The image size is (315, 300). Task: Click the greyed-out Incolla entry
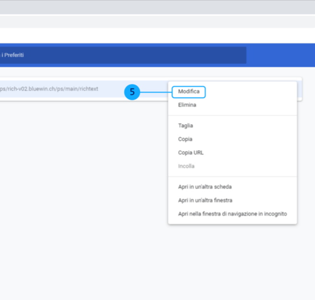[186, 166]
